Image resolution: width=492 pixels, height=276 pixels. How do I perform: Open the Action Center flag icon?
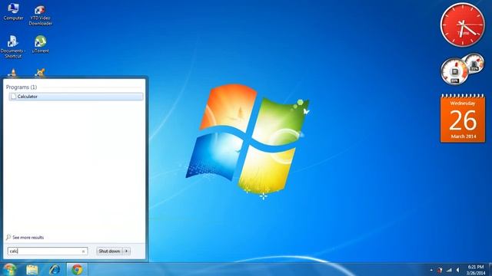click(x=440, y=270)
